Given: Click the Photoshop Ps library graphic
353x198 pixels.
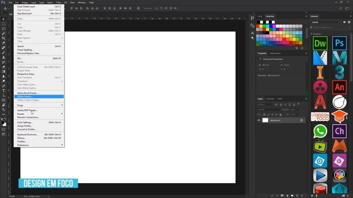Looking at the screenshot, I should coord(339,43).
